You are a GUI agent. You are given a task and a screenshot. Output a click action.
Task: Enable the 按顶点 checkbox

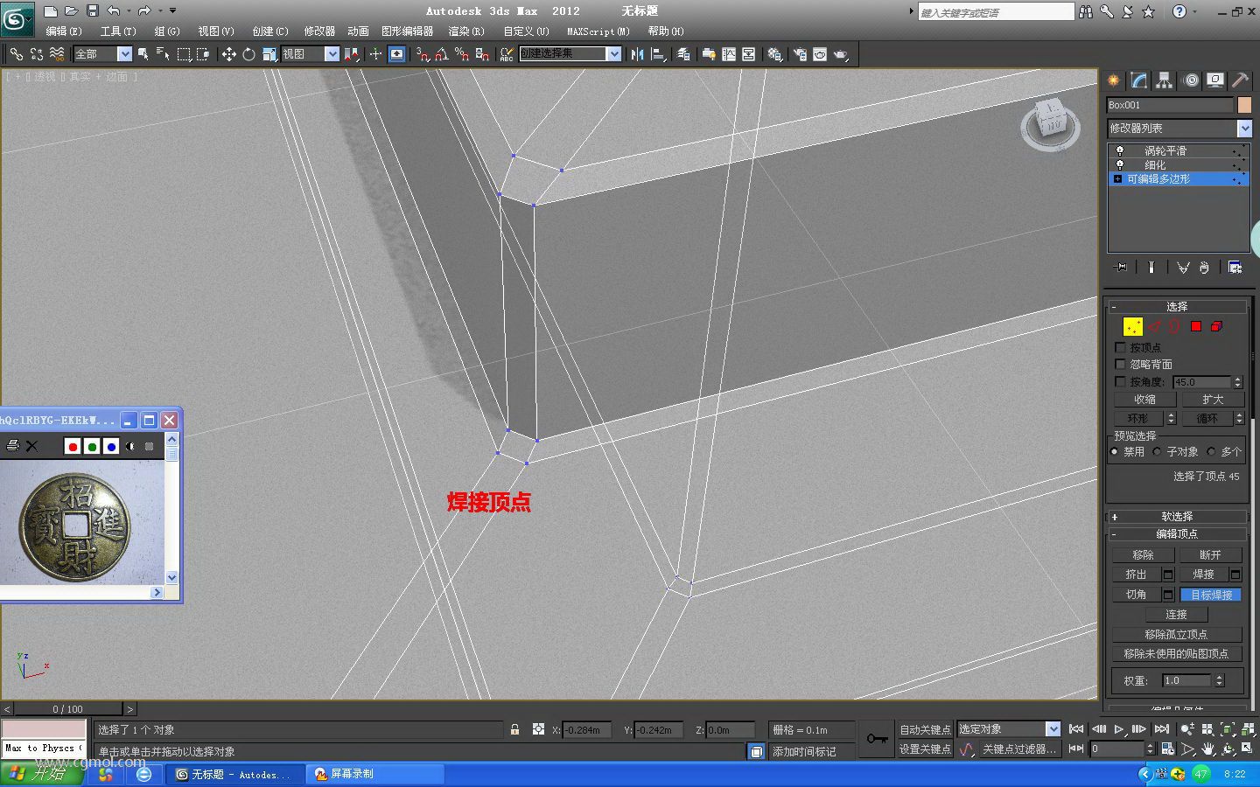[x=1120, y=347]
